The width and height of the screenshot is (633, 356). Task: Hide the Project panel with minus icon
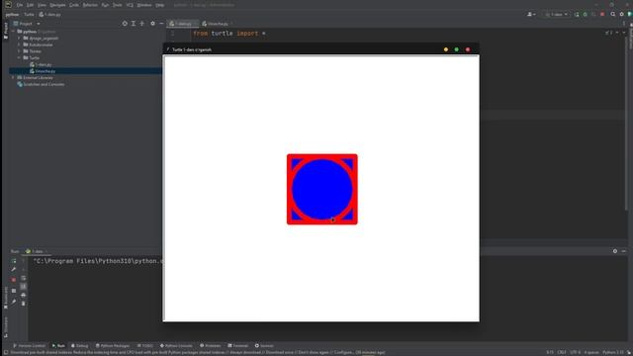tap(161, 24)
